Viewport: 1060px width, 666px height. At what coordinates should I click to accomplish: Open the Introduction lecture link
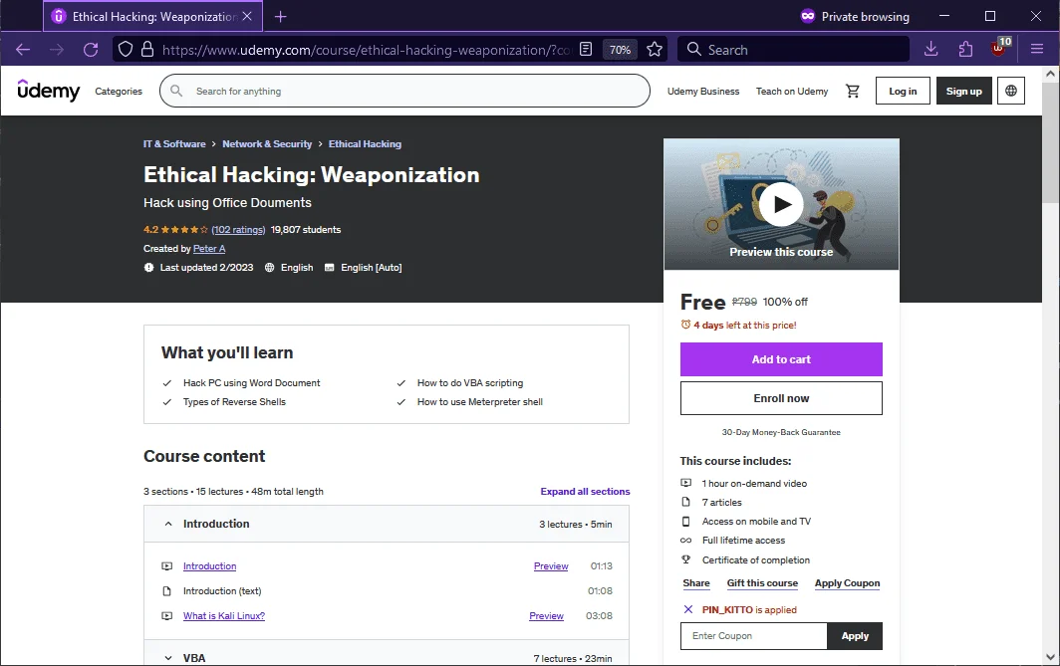pos(209,566)
